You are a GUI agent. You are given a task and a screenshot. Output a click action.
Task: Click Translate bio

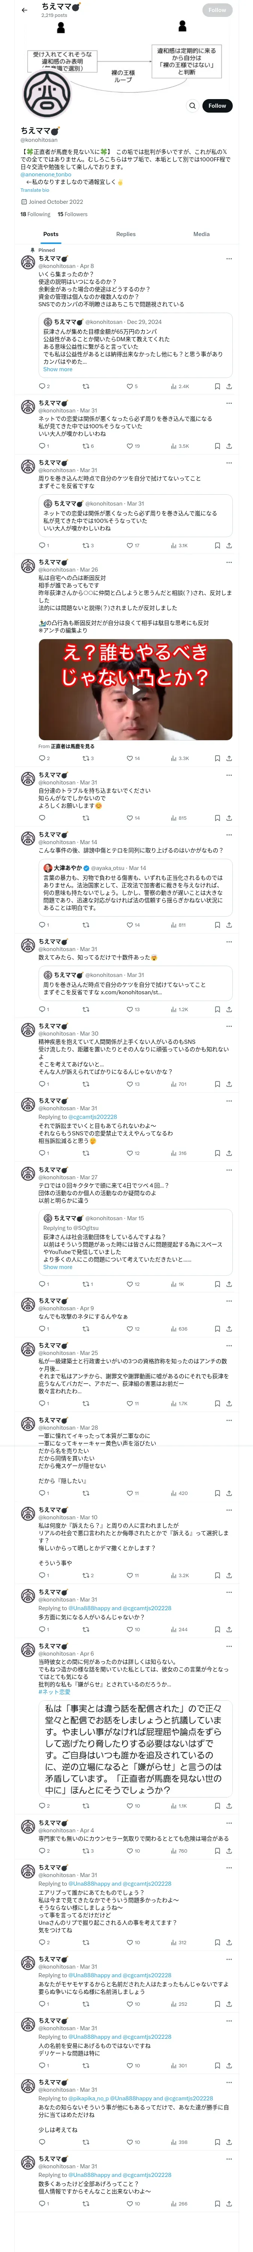coord(35,190)
